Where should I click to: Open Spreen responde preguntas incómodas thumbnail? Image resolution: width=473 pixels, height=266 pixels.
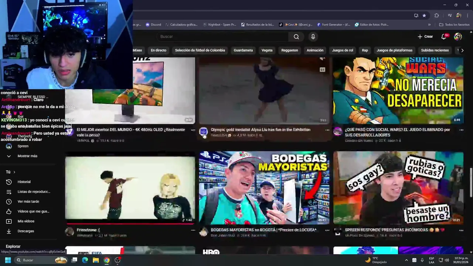[398, 188]
